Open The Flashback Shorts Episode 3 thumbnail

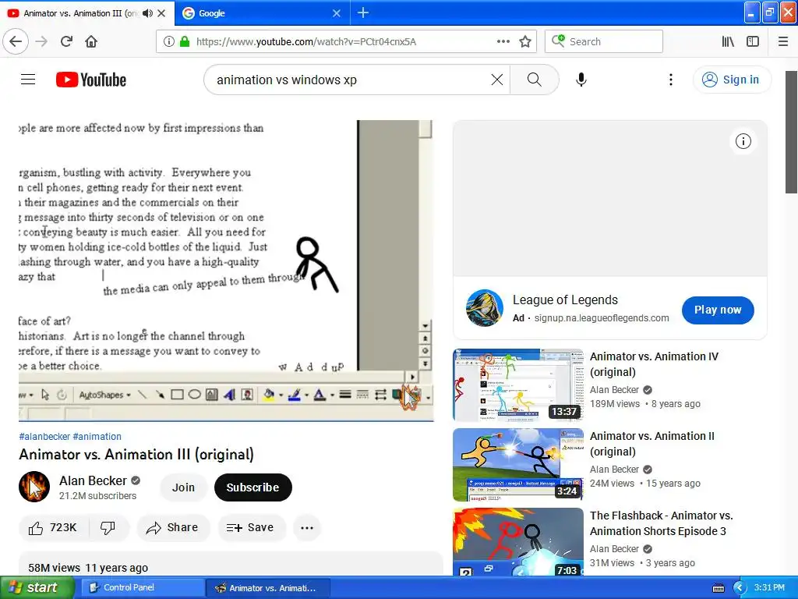[x=518, y=542]
